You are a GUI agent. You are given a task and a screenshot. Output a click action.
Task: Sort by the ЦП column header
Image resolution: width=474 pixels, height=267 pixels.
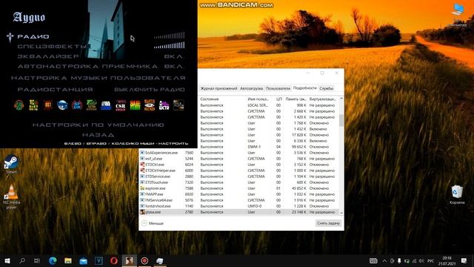(x=278, y=99)
